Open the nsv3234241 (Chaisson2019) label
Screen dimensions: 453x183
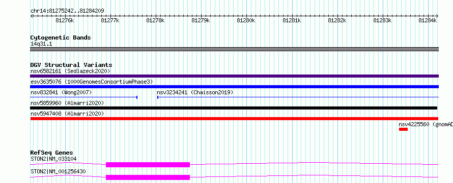tap(195, 92)
